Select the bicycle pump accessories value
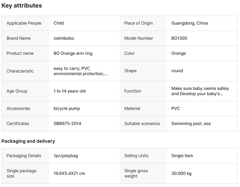The image size is (240, 187). pos(67,108)
